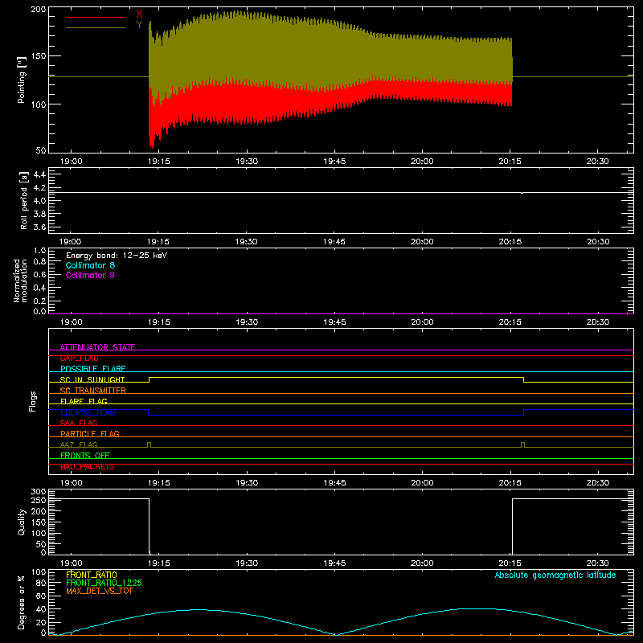Click the SC_IN_SUNLIGHT rising edge near 19:13

[x=149, y=379]
